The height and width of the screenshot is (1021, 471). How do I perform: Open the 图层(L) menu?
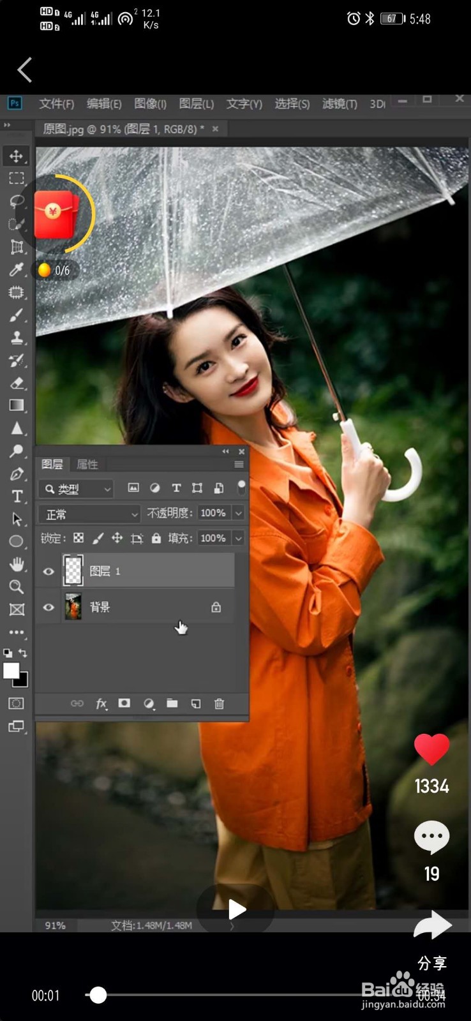pyautogui.click(x=197, y=103)
